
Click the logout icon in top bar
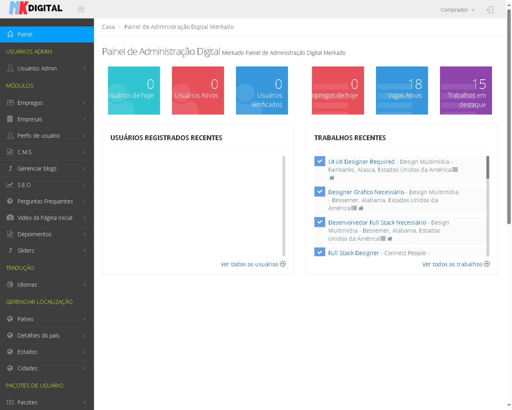click(490, 10)
